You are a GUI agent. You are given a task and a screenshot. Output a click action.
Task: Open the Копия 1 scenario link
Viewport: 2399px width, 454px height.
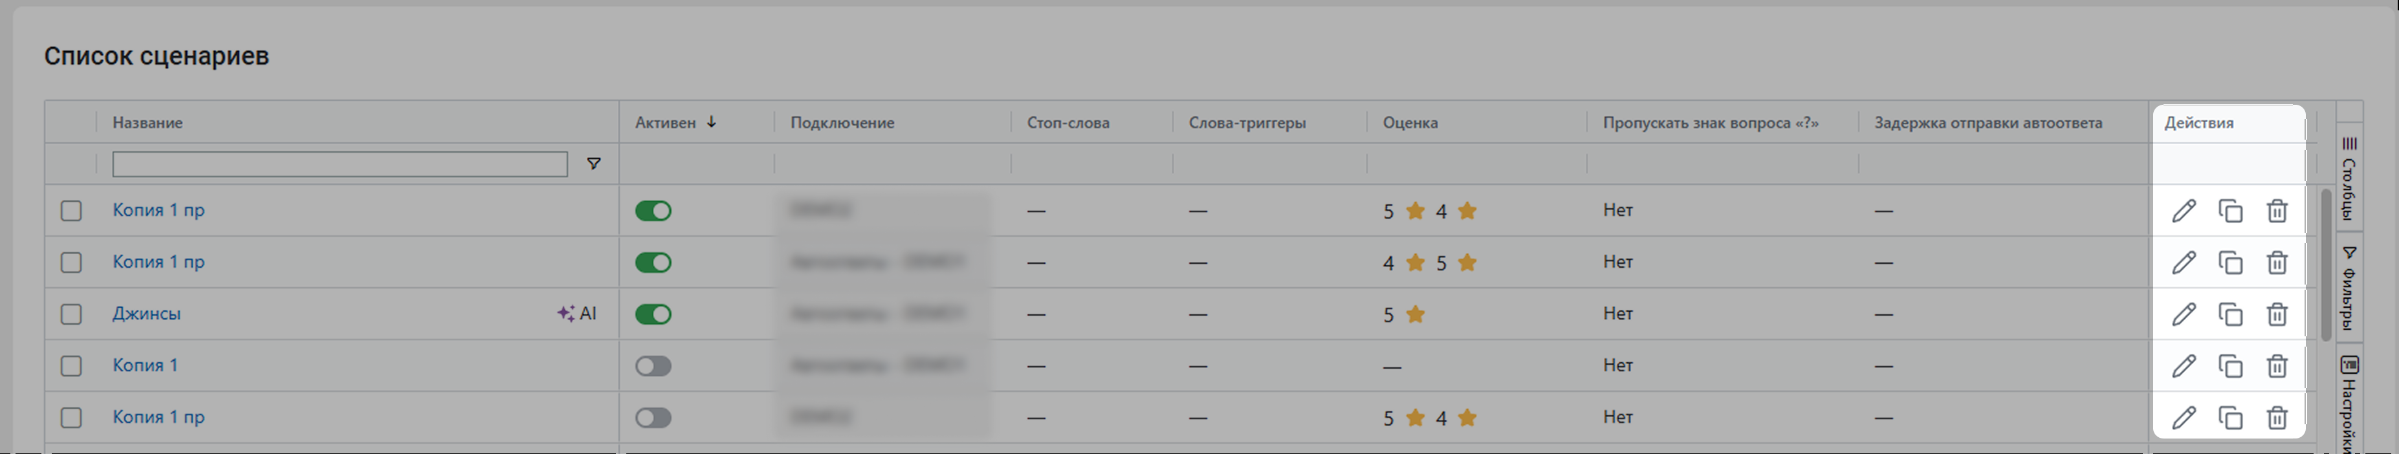point(144,365)
